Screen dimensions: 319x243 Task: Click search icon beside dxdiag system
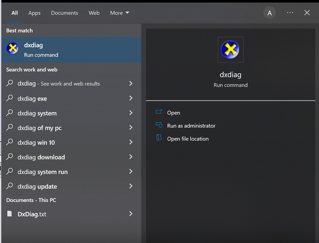9,113
